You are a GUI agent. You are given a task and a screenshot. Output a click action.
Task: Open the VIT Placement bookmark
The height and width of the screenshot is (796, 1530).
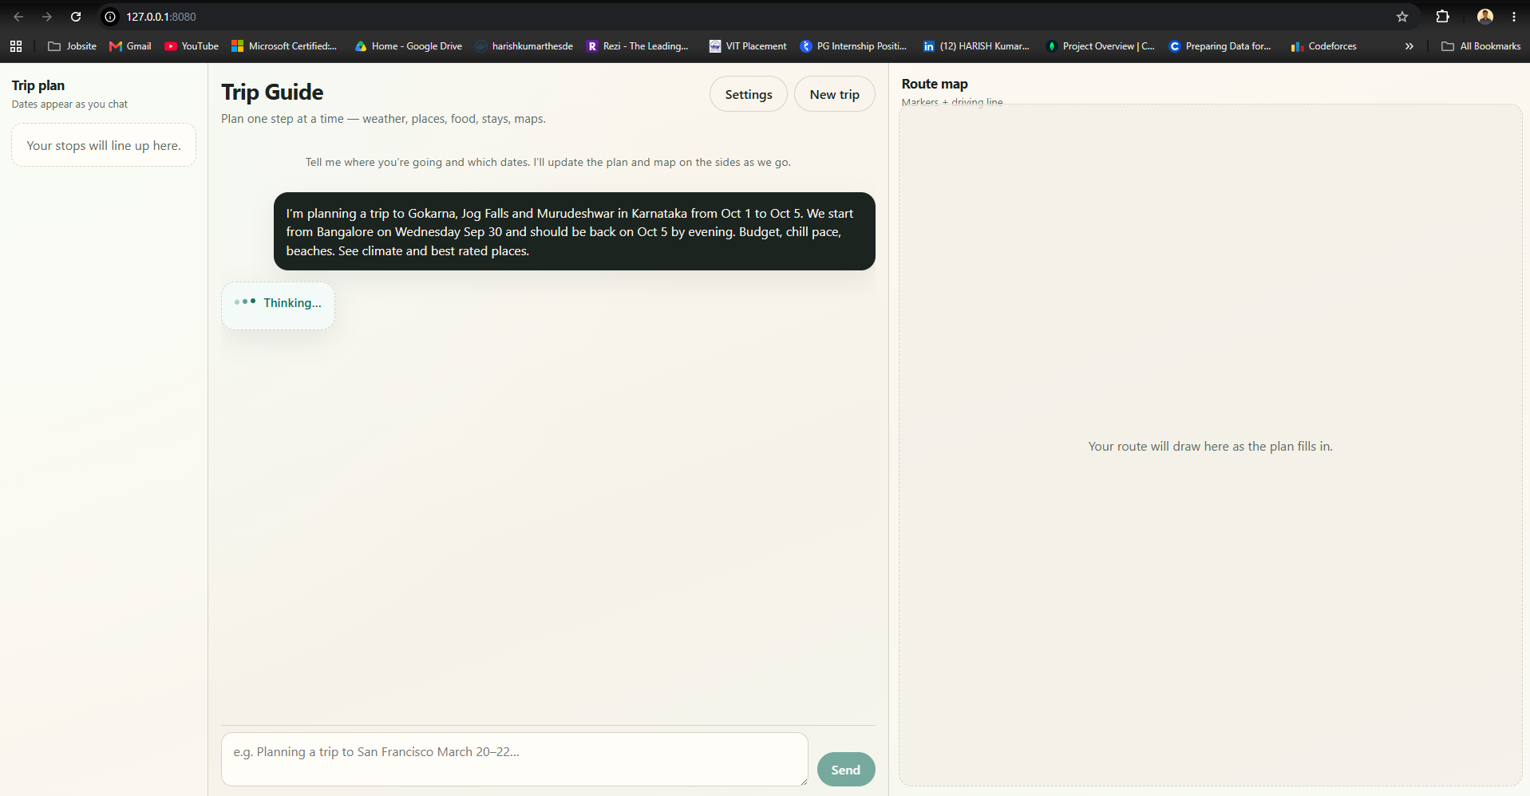pos(748,46)
